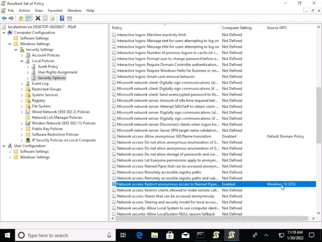Open Properties from the toolbar

(x=45, y=18)
